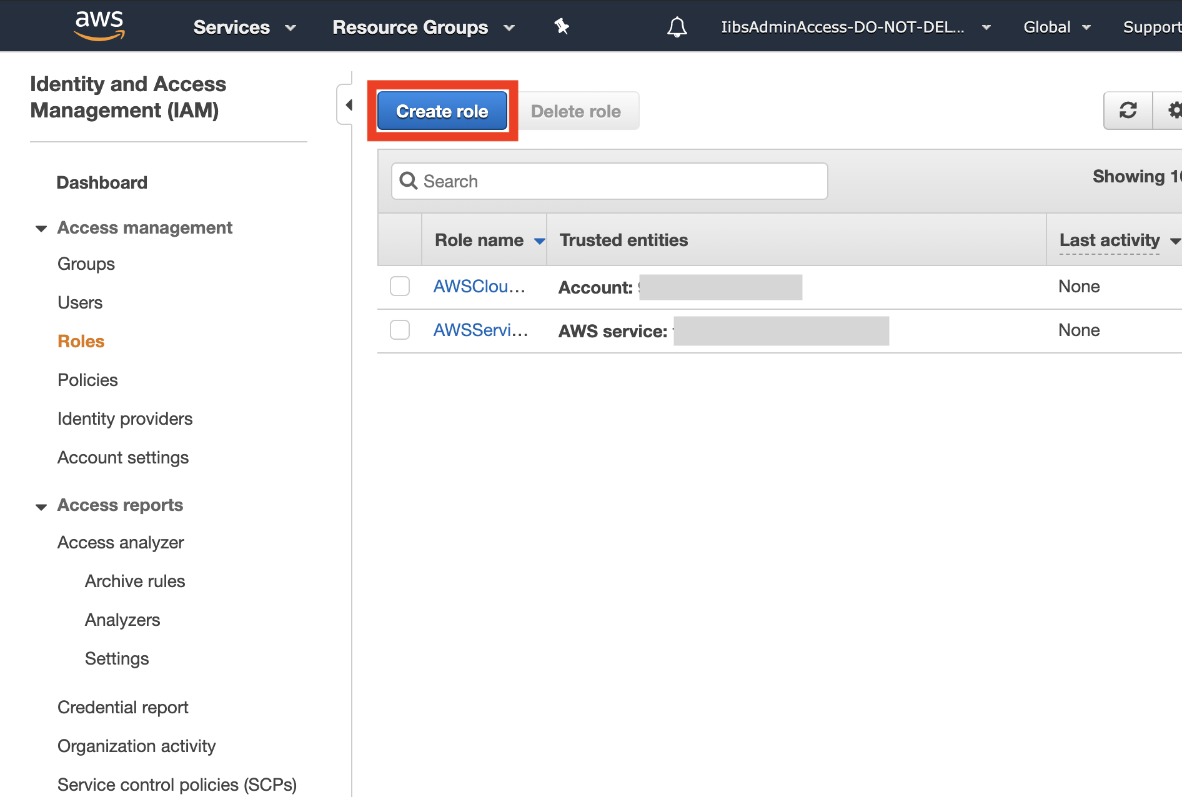Click into the roles Search field
The image size is (1182, 797).
pos(610,181)
